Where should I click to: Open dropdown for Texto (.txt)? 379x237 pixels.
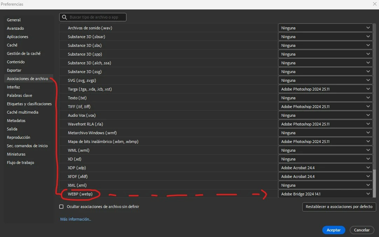325,98
